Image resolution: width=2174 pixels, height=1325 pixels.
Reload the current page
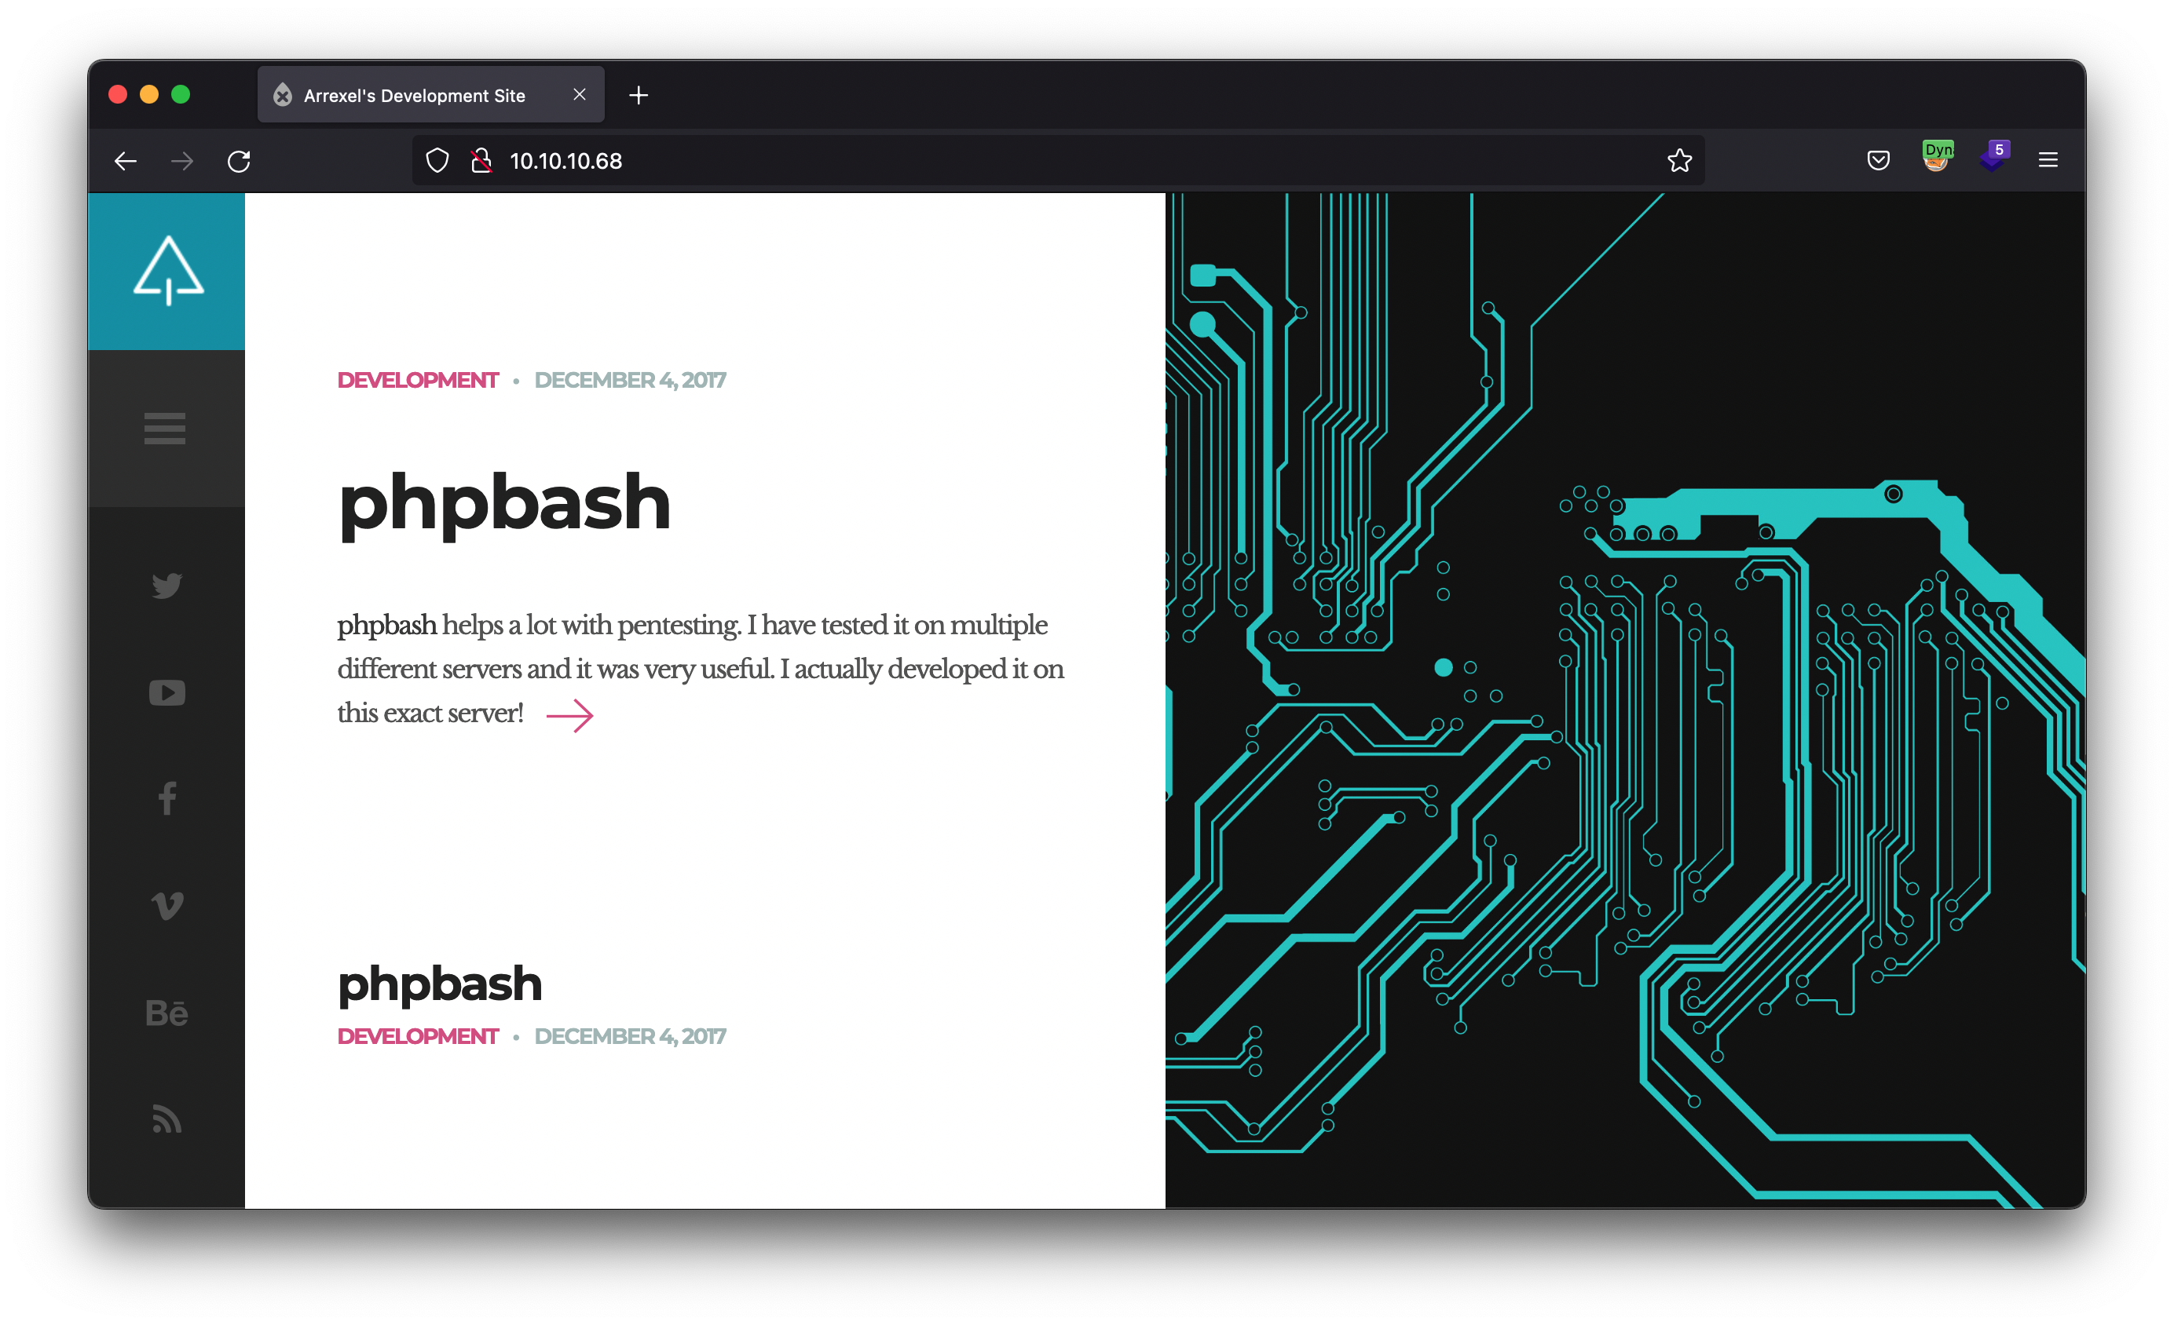(x=239, y=162)
